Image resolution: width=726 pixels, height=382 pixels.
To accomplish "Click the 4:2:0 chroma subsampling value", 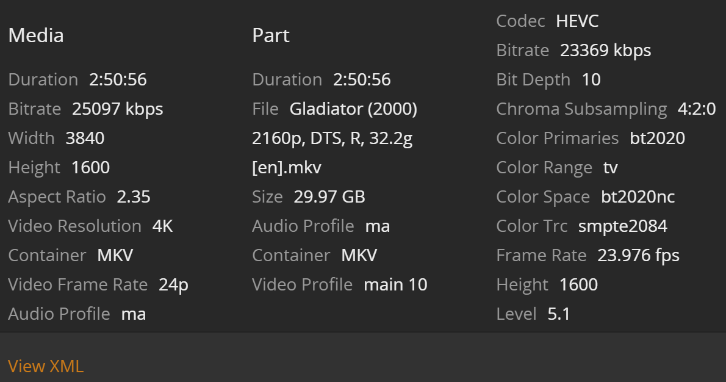I will point(697,109).
